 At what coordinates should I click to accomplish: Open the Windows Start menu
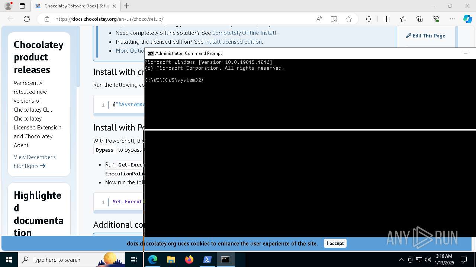click(9, 260)
